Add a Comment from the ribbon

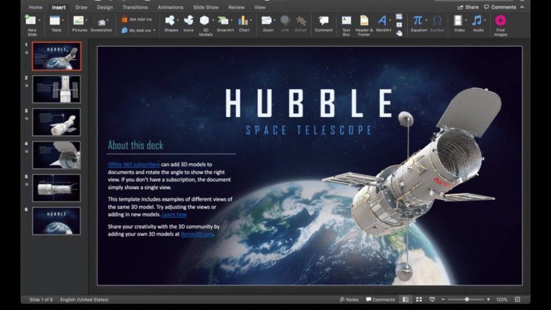(323, 24)
